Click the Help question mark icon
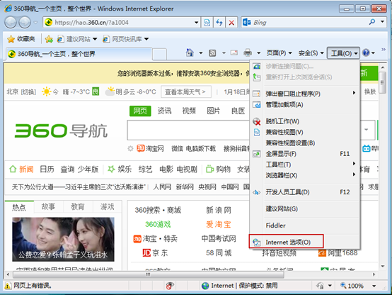Screen dimensions: 392x295 click(366, 53)
